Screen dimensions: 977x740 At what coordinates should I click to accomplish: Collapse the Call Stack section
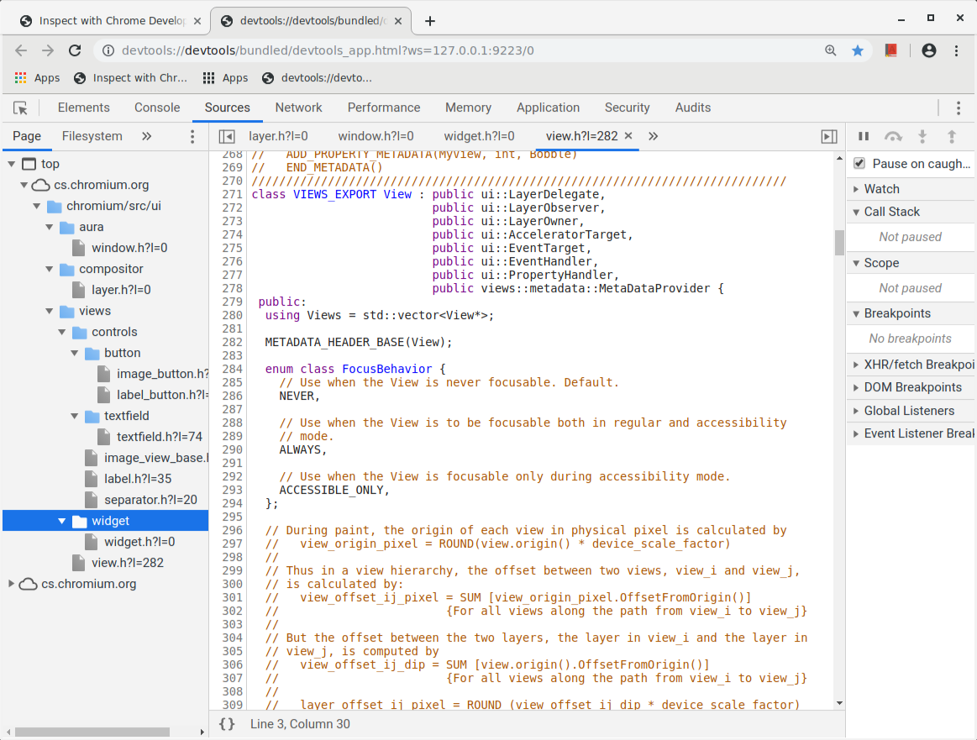[x=891, y=212]
